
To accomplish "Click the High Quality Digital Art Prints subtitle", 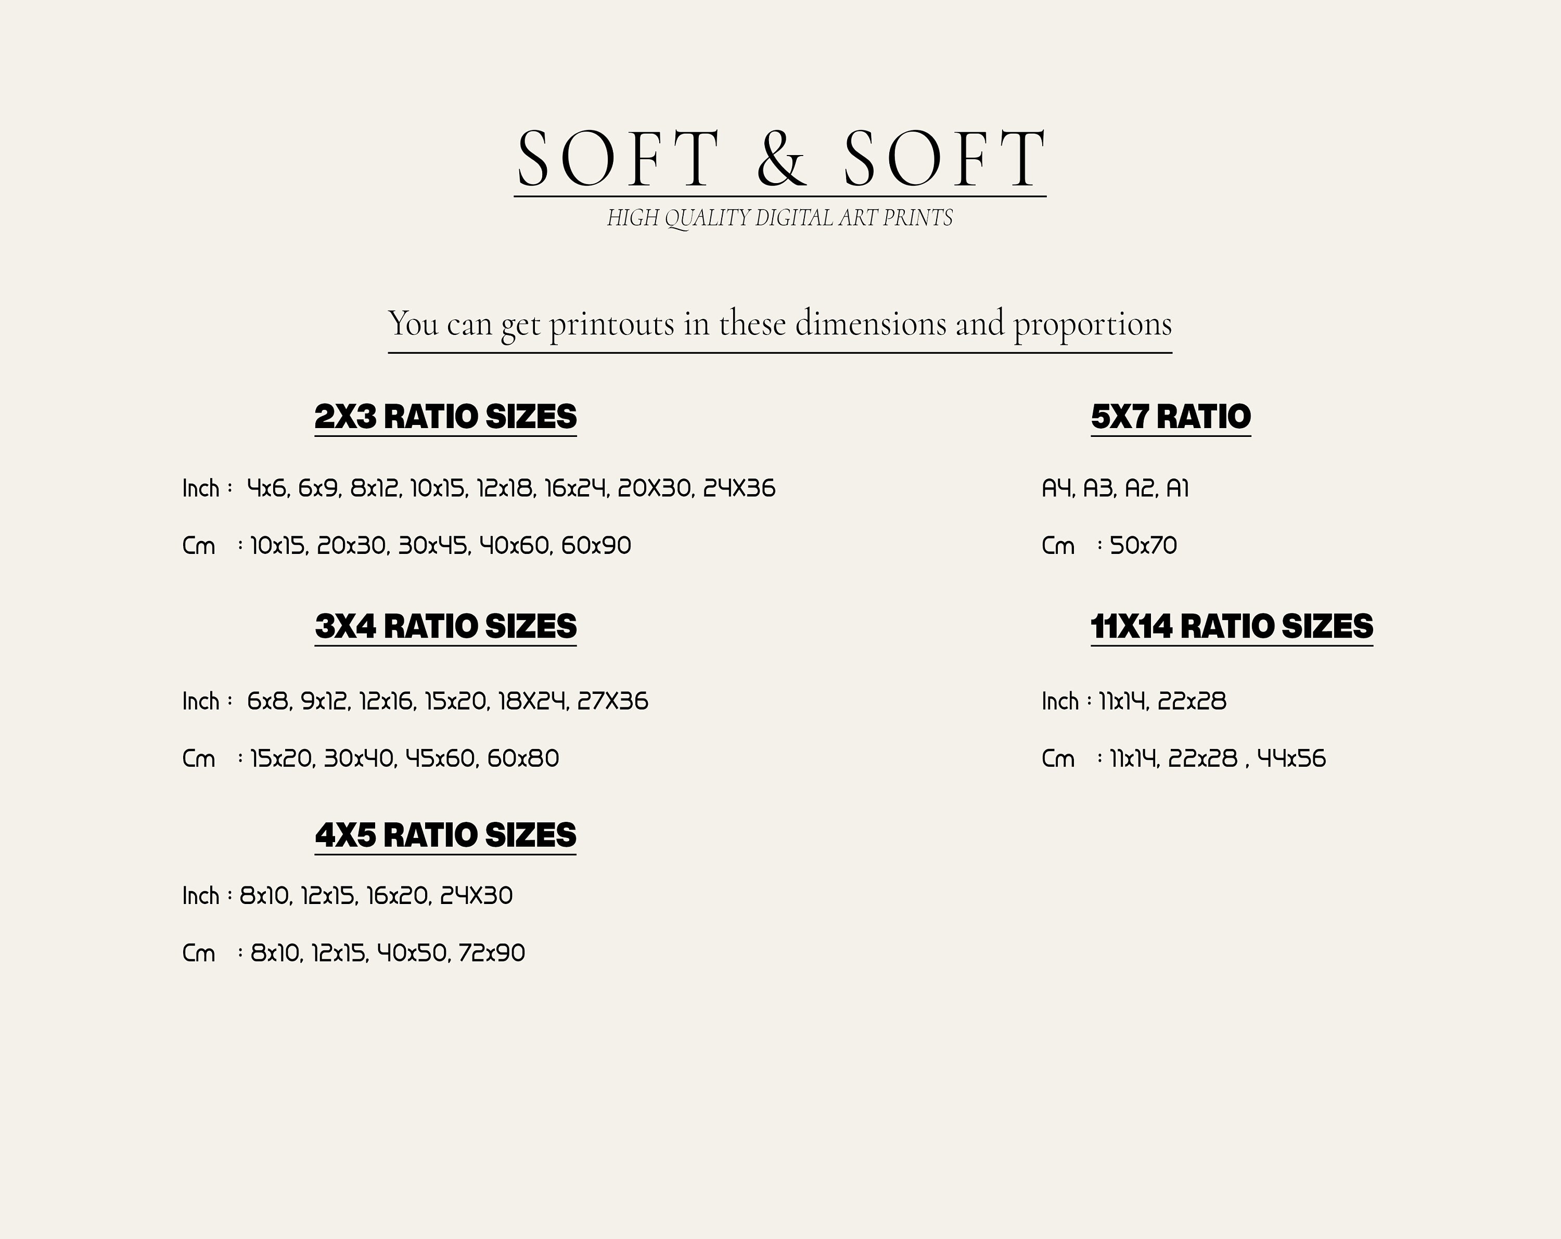I will [x=780, y=218].
